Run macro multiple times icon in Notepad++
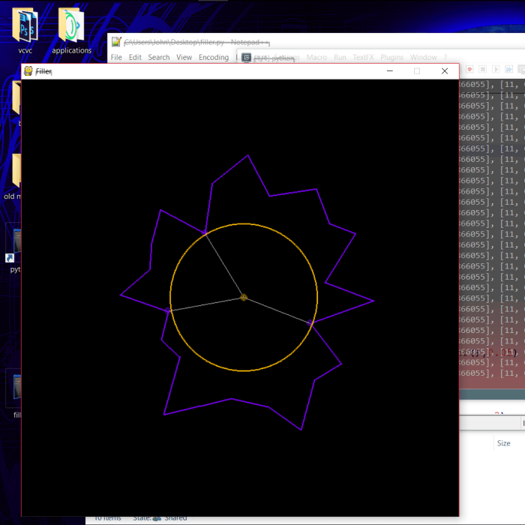Image resolution: width=525 pixels, height=525 pixels. point(508,69)
